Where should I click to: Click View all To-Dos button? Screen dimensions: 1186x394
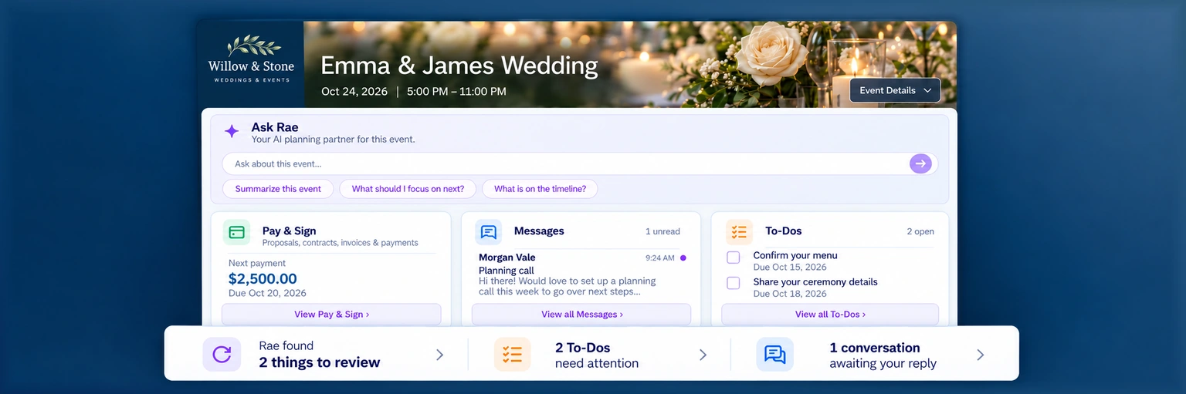(x=830, y=315)
